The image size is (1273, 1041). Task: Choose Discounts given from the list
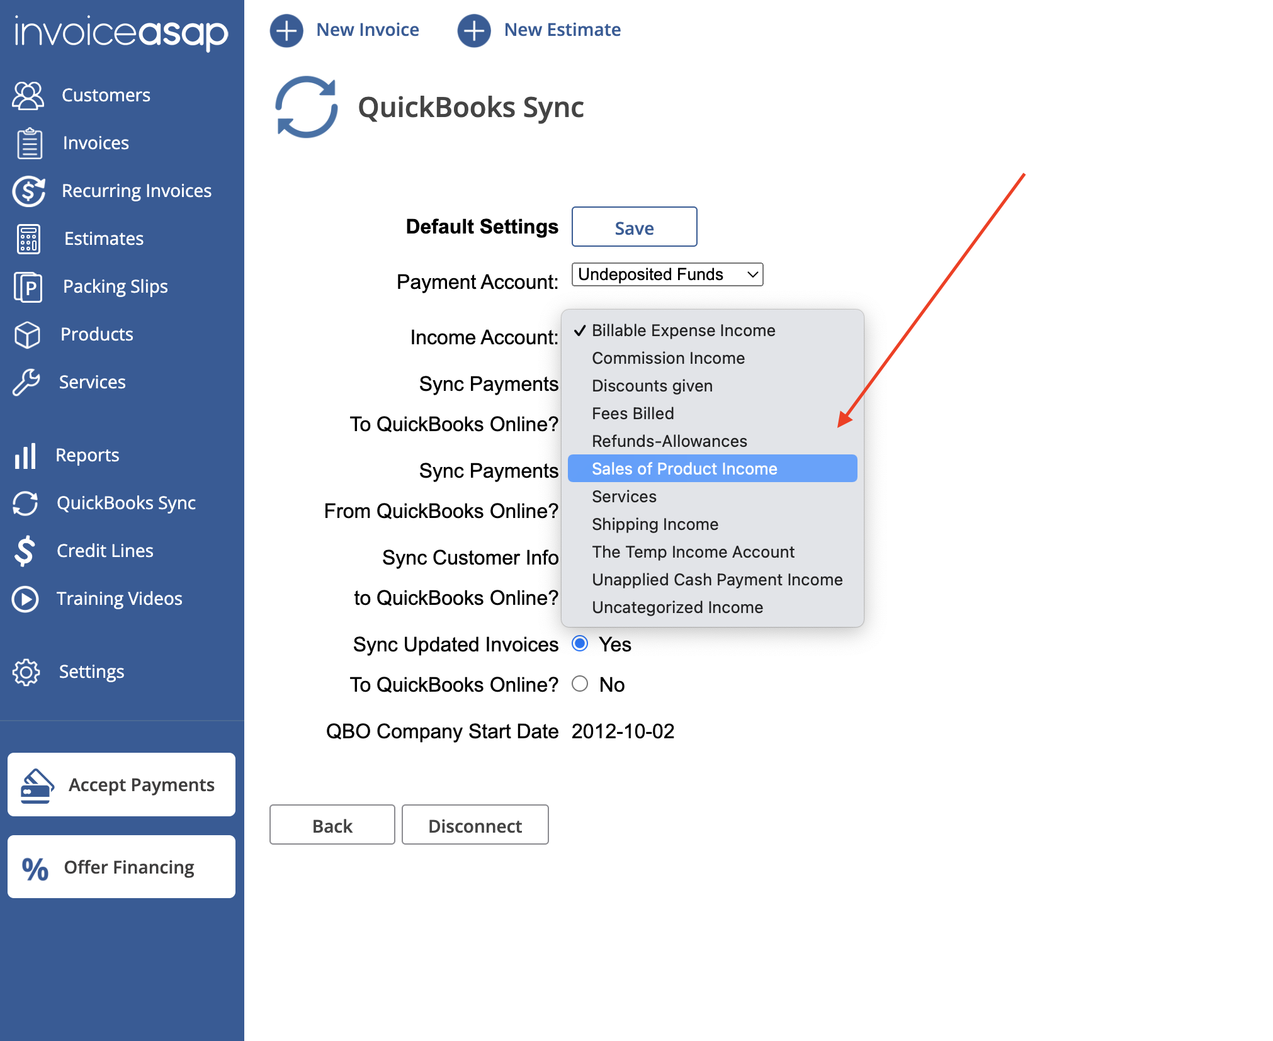point(712,386)
